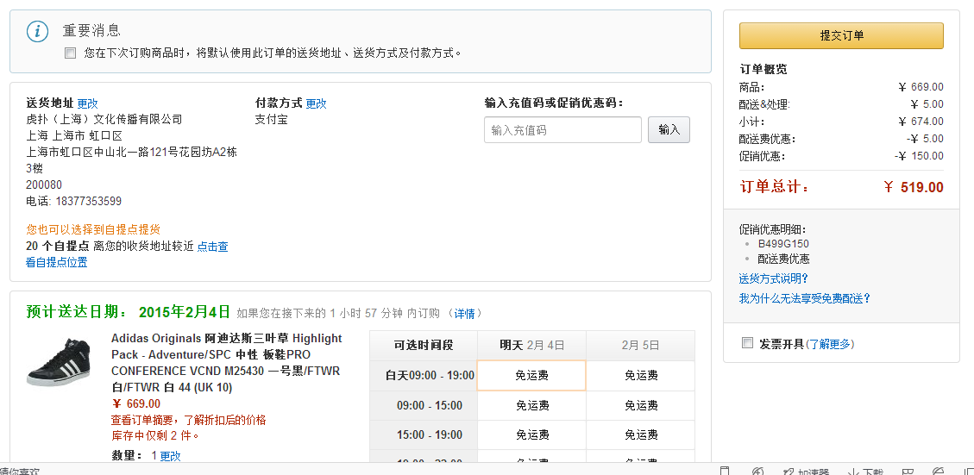This screenshot has height=475, width=974.
Task: Click the 虎扑（上海）文化传播有限公司 recipient name
Action: (x=104, y=119)
